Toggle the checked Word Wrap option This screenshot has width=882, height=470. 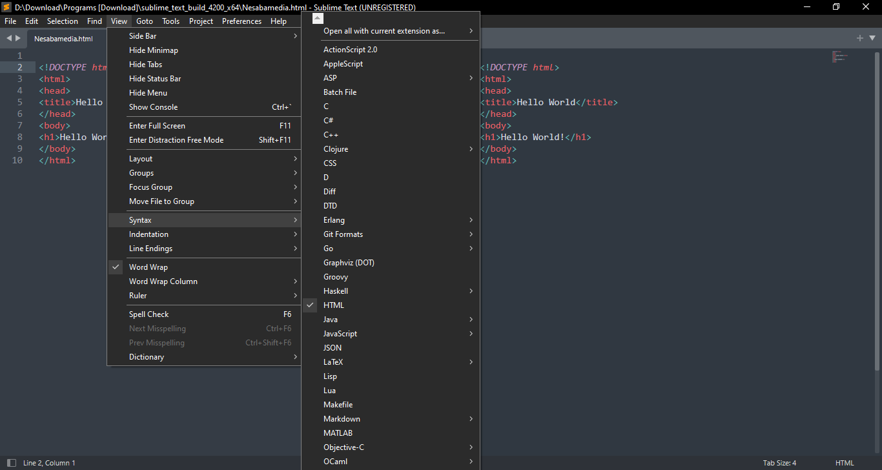click(x=149, y=267)
